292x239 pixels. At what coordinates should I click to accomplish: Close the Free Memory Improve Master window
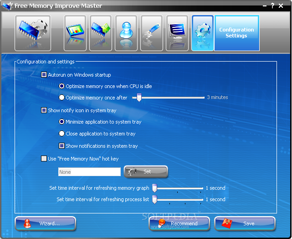281,6
